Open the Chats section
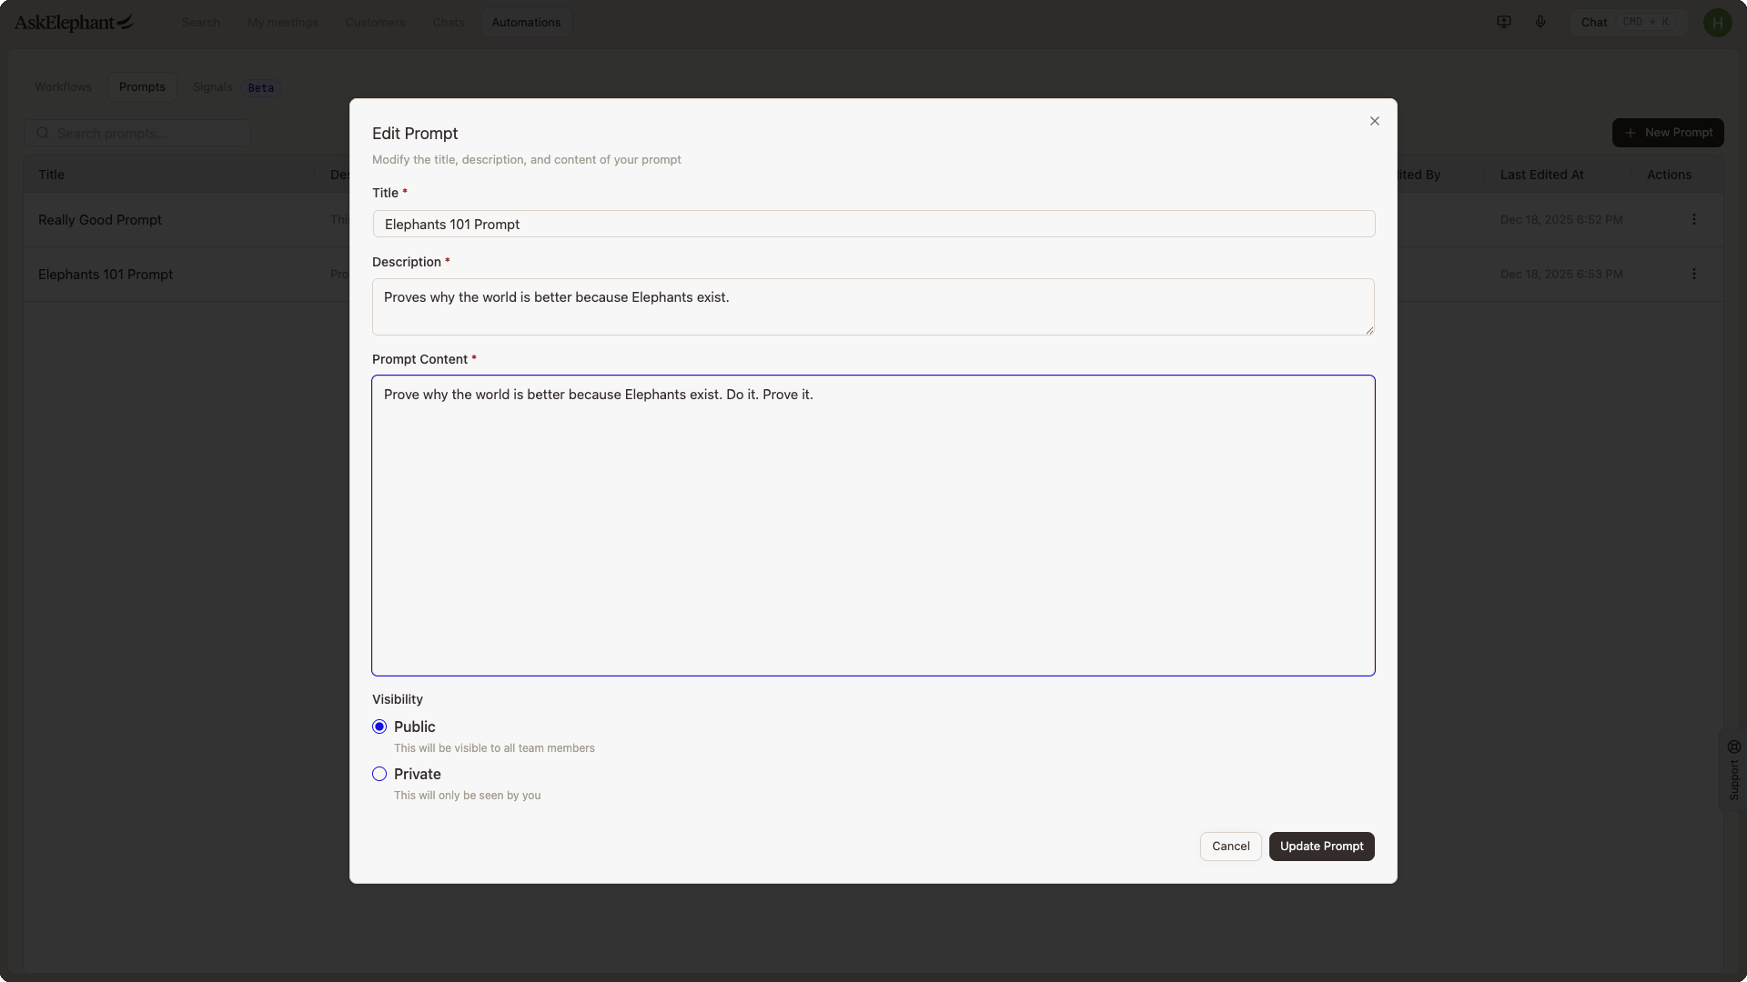This screenshot has height=982, width=1747. [449, 22]
